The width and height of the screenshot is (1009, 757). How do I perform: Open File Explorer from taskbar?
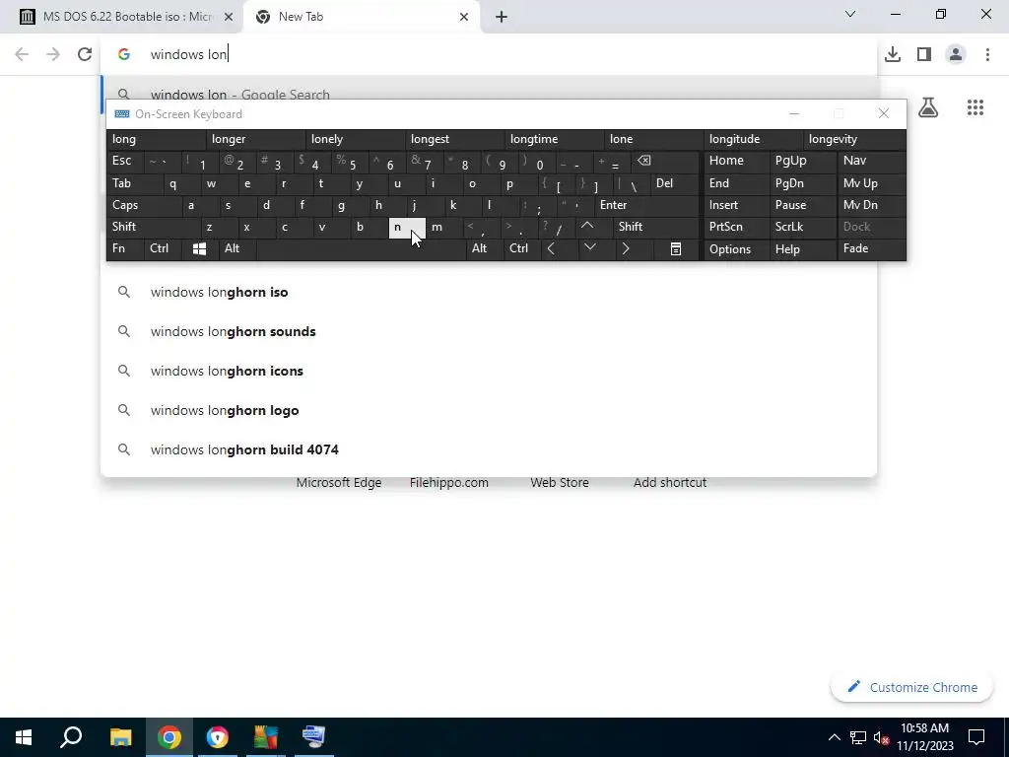click(x=120, y=737)
